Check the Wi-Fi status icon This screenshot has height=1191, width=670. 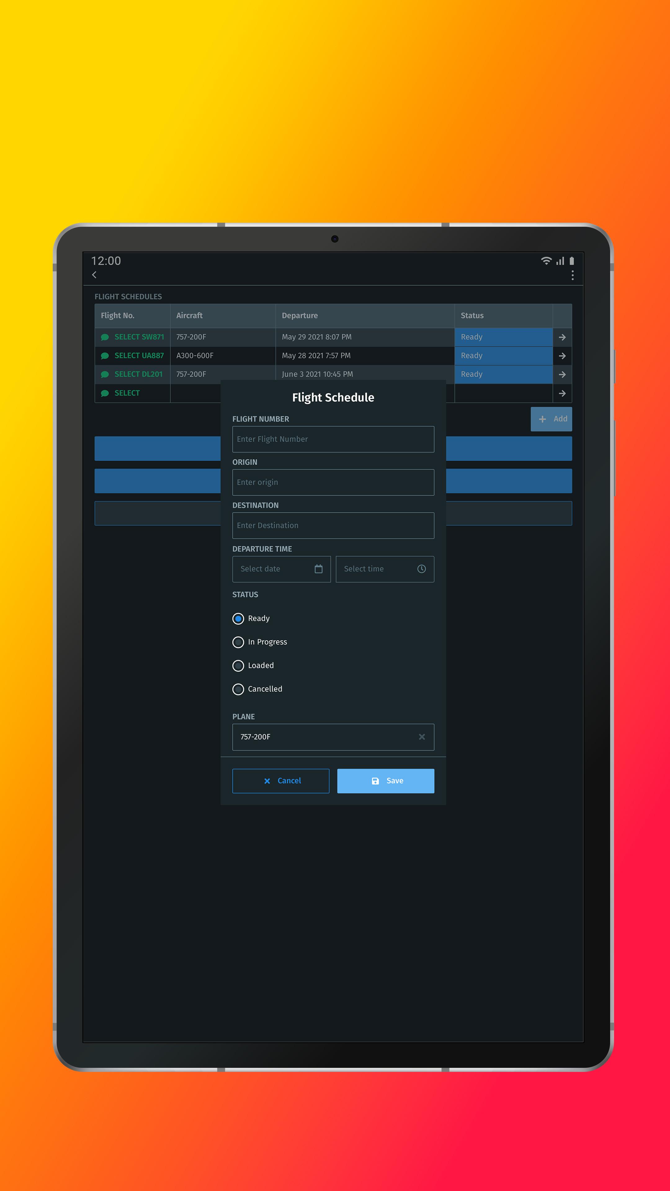tap(546, 261)
